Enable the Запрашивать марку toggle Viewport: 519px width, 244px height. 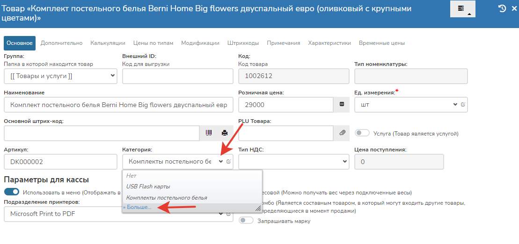tap(246, 221)
